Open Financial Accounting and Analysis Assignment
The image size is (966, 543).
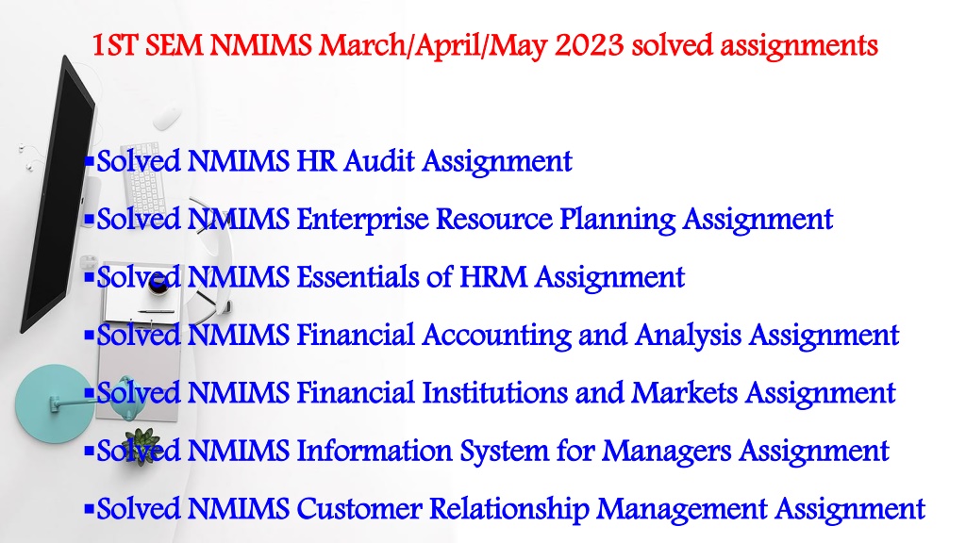[498, 336]
